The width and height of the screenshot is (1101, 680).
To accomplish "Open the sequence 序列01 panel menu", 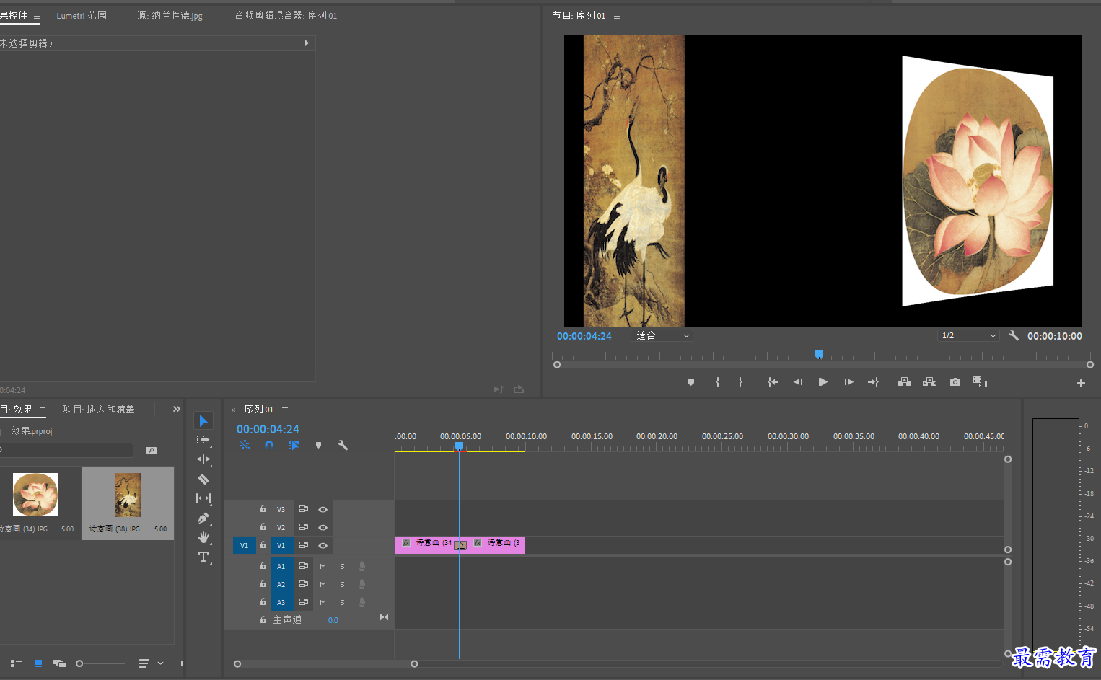I will (285, 410).
